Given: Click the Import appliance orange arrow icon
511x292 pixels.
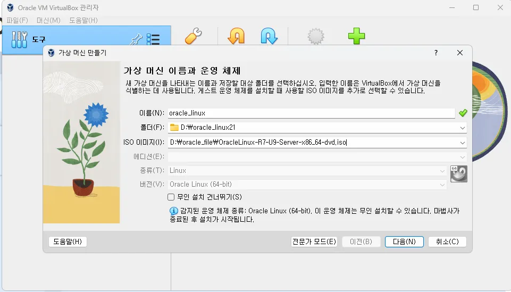Looking at the screenshot, I should (236, 36).
